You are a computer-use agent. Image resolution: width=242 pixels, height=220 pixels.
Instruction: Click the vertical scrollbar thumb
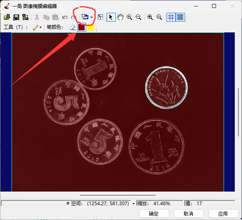(x=238, y=112)
